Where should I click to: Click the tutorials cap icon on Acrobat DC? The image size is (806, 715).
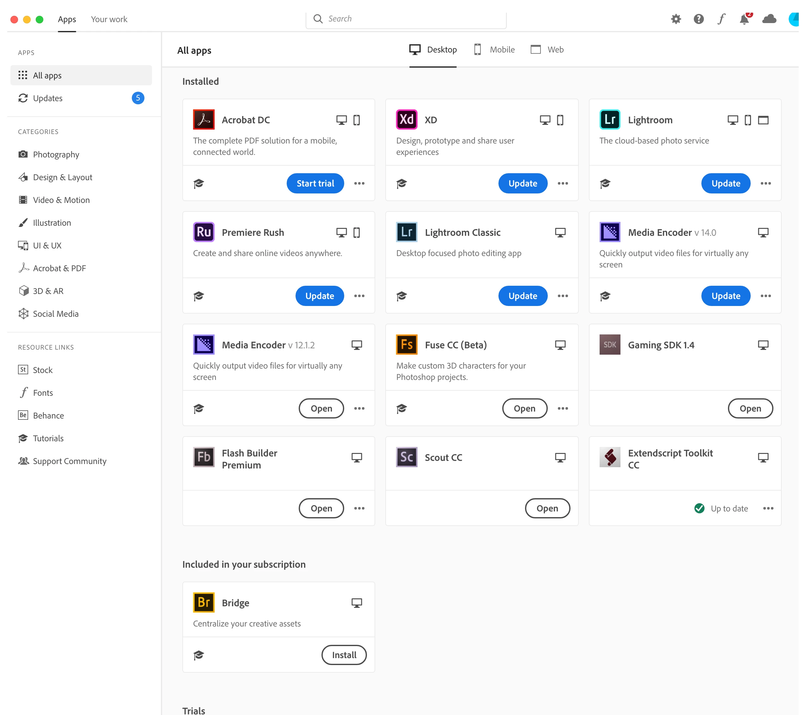pos(199,183)
